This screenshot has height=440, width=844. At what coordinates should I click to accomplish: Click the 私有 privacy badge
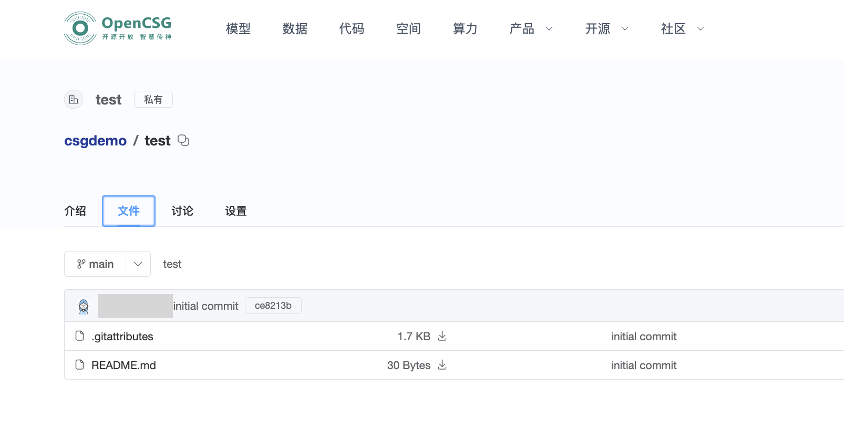pyautogui.click(x=153, y=99)
